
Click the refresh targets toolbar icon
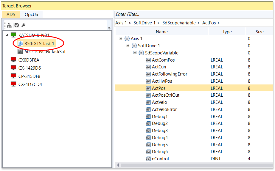point(17,25)
